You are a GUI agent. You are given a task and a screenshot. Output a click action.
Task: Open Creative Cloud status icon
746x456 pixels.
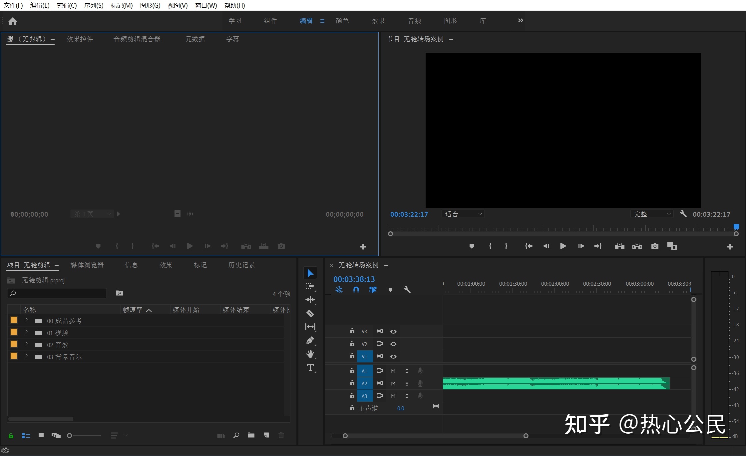pyautogui.click(x=5, y=451)
